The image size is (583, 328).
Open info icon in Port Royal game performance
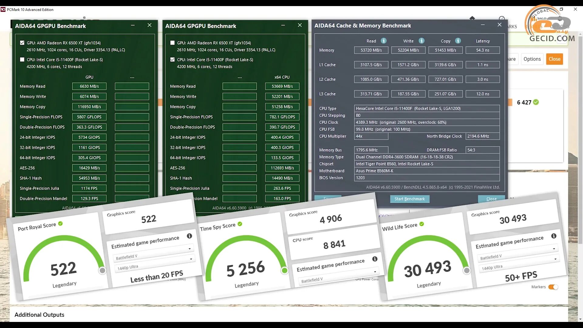click(x=189, y=236)
